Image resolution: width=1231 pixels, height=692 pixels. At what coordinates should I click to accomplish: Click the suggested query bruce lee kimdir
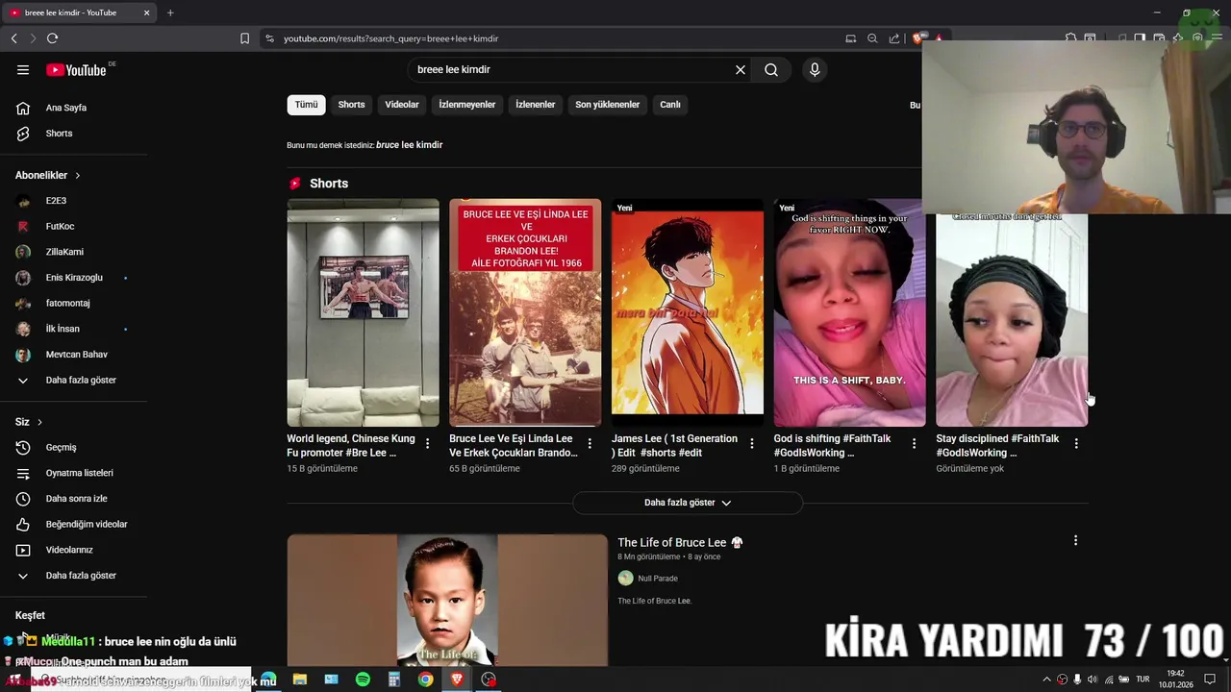410,145
